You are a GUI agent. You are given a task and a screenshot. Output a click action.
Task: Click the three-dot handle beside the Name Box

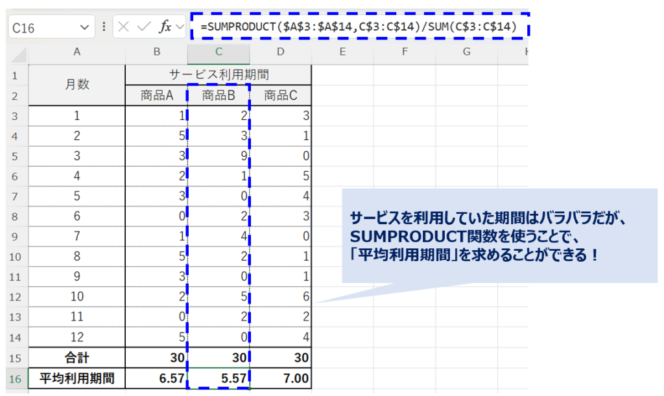point(104,27)
